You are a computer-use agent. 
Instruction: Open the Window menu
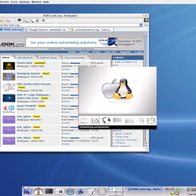36,2
